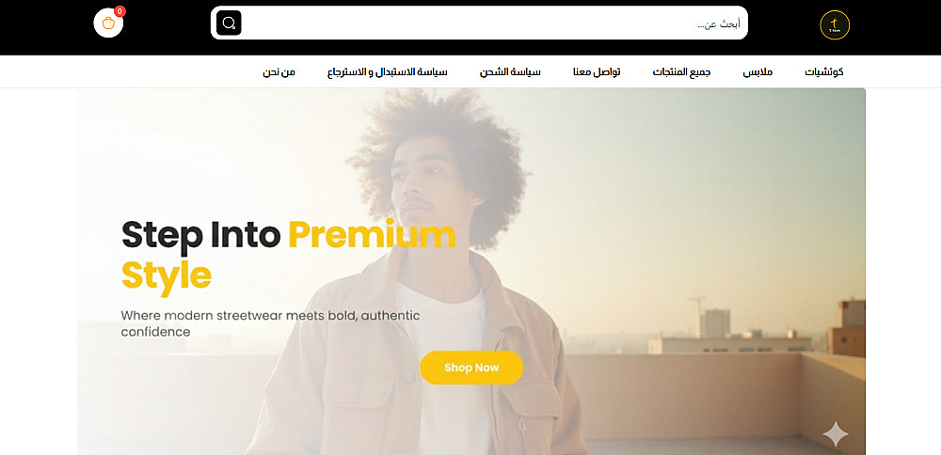Click the streetwear tagline text
This screenshot has height=455, width=941.
point(271,323)
